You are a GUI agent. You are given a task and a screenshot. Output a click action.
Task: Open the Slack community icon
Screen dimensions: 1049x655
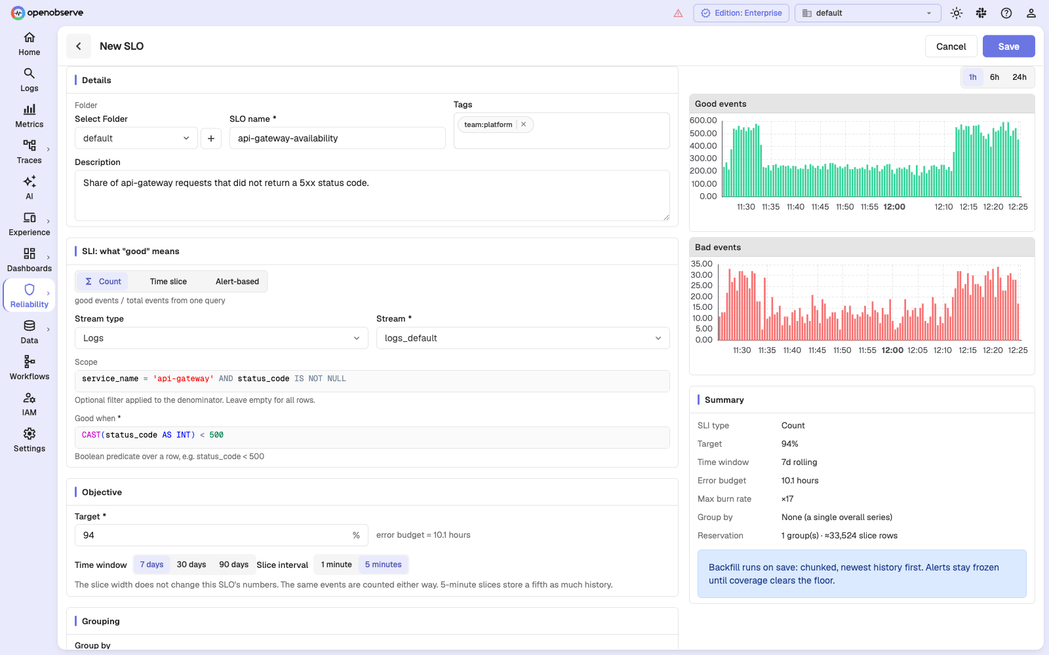point(981,13)
